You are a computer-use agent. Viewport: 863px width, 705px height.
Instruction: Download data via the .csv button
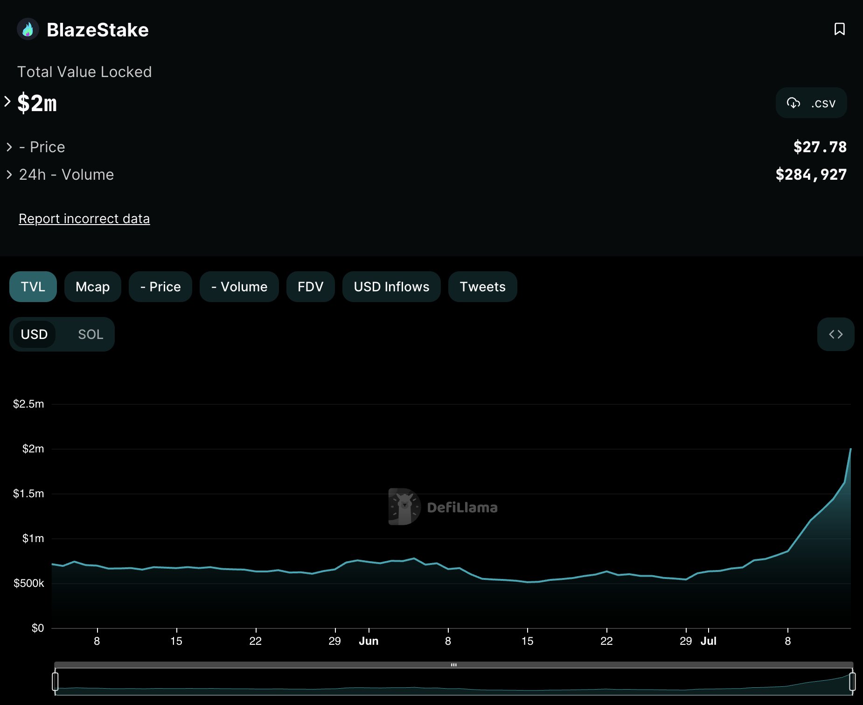coord(811,103)
